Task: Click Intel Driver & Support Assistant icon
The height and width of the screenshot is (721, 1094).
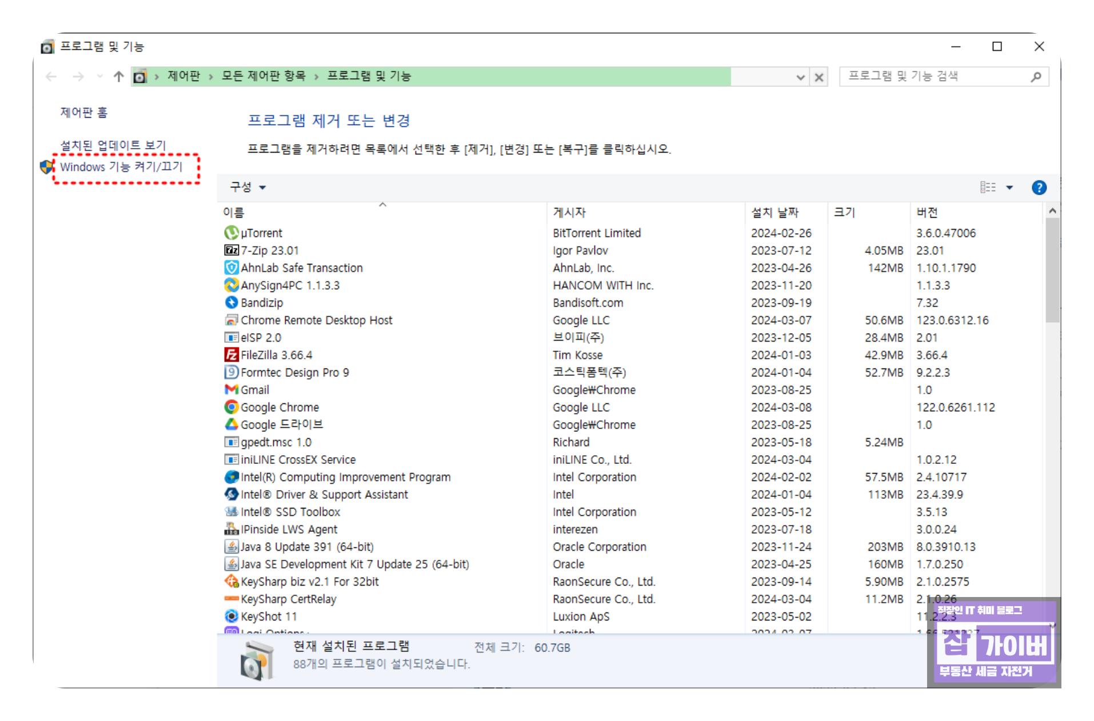Action: click(231, 494)
